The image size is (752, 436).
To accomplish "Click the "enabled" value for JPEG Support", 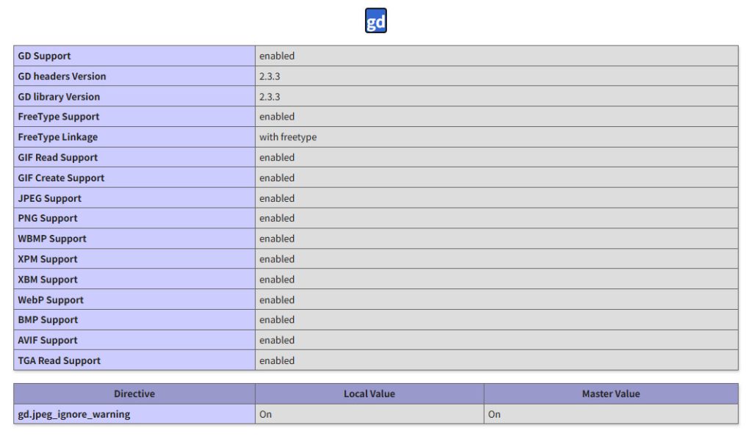I will pyautogui.click(x=277, y=198).
